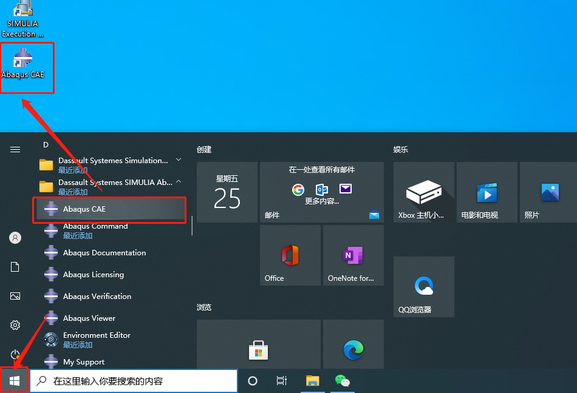This screenshot has width=577, height=393.
Task: Click the 创建 group header
Action: pos(204,149)
